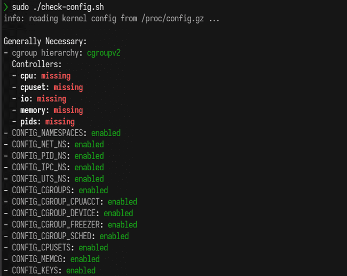The image size is (347, 276).
Task: Click the red missing status for cpu
Action: click(x=56, y=76)
